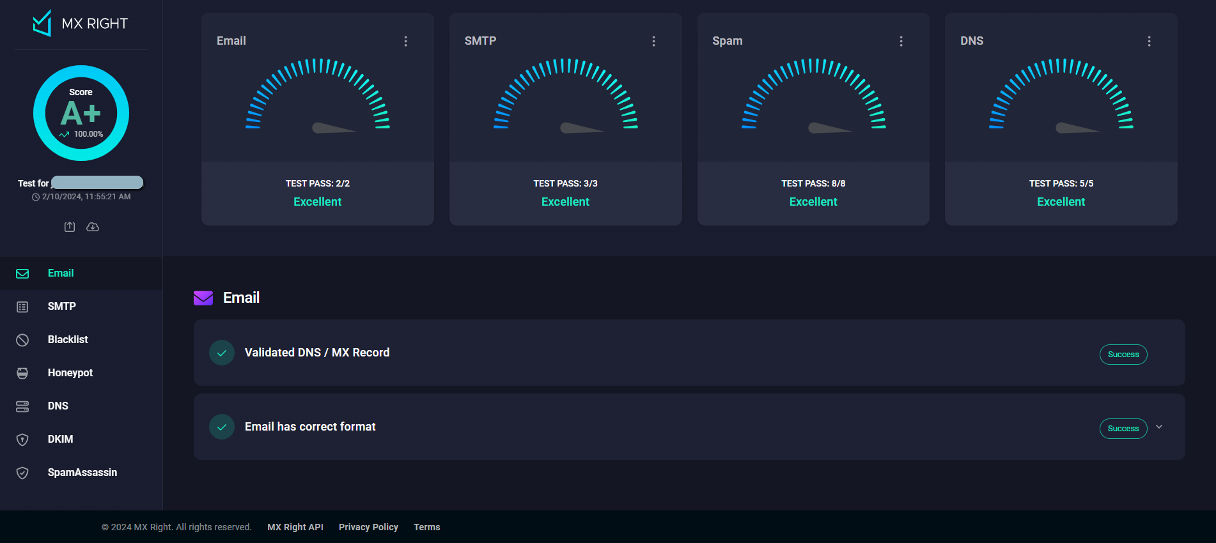
Task: Click the Validated DNS / MX Record row title
Action: coord(317,353)
